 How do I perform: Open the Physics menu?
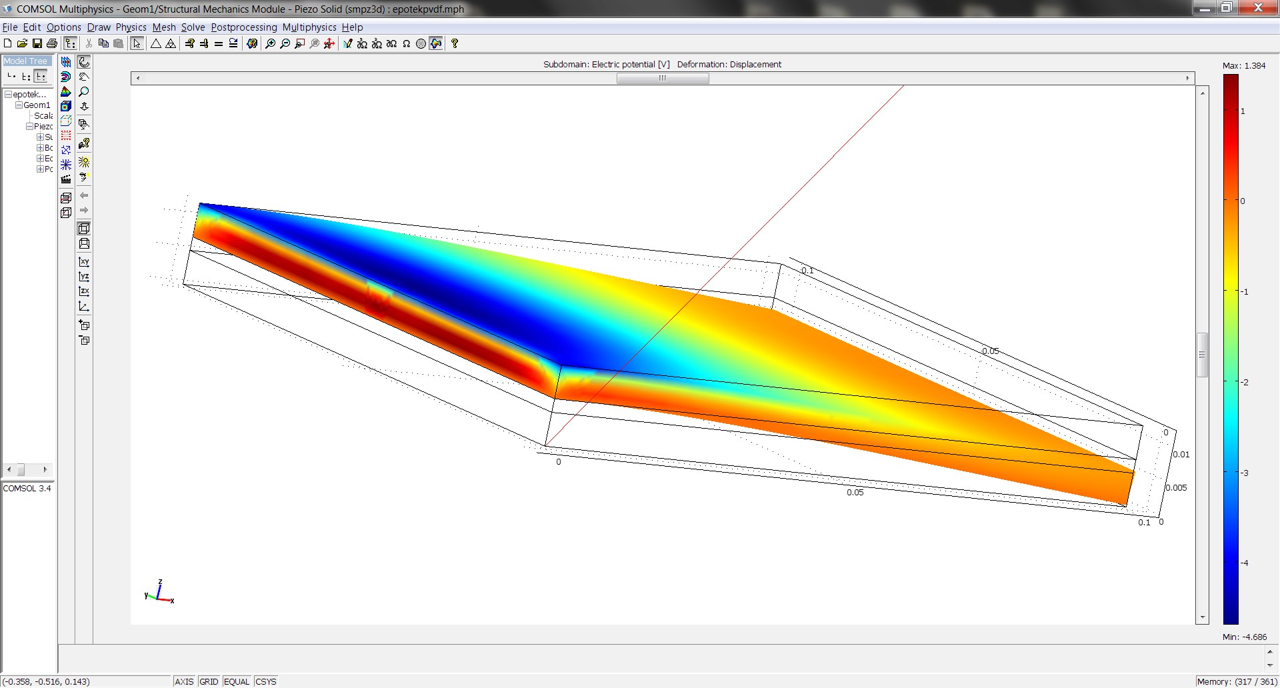[131, 27]
